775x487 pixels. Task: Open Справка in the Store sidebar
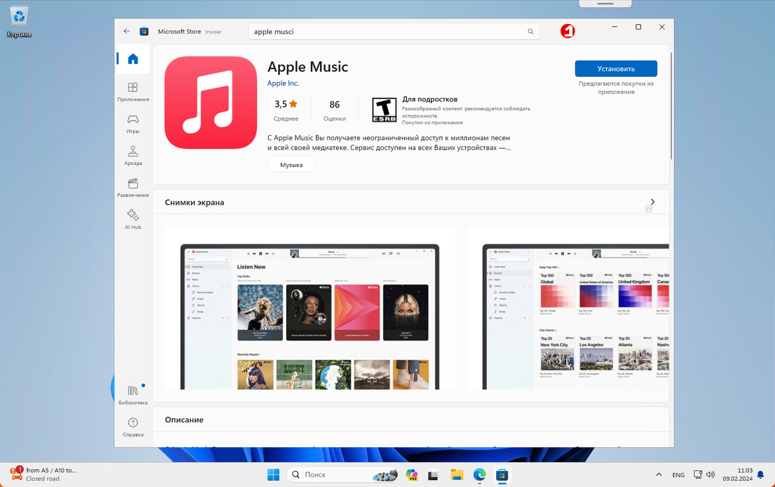(x=133, y=427)
